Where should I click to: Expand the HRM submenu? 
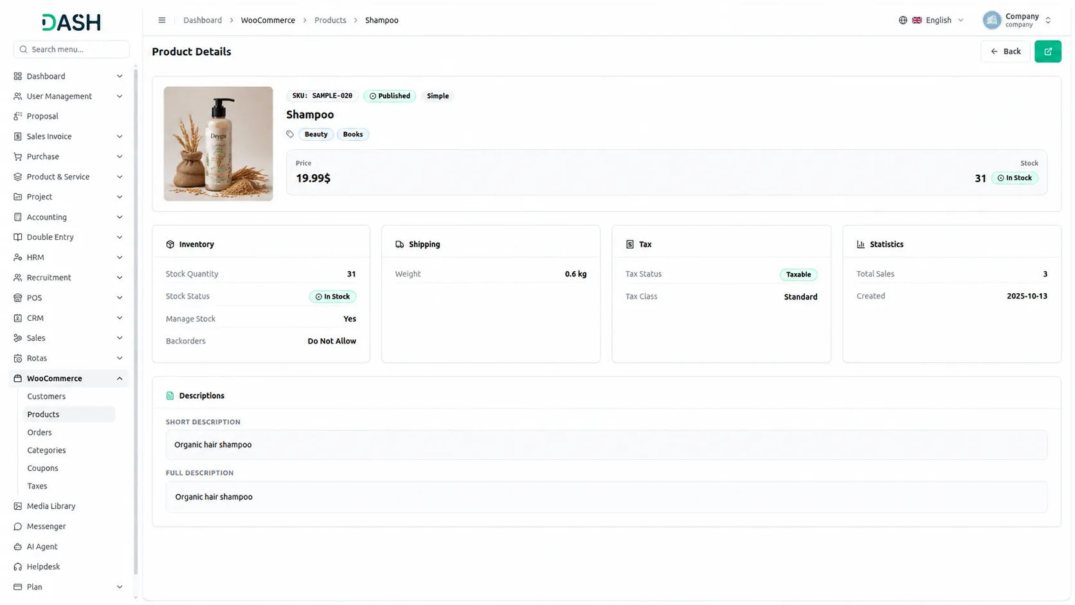tap(120, 257)
